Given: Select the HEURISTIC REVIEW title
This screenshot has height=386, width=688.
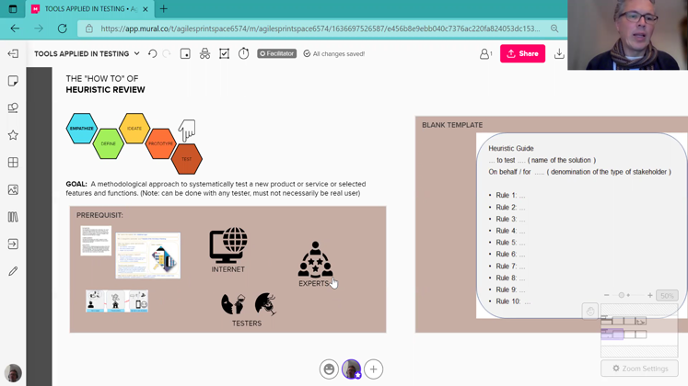Looking at the screenshot, I should coord(105,90).
